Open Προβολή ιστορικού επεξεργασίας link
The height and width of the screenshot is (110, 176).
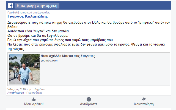coord(29,12)
